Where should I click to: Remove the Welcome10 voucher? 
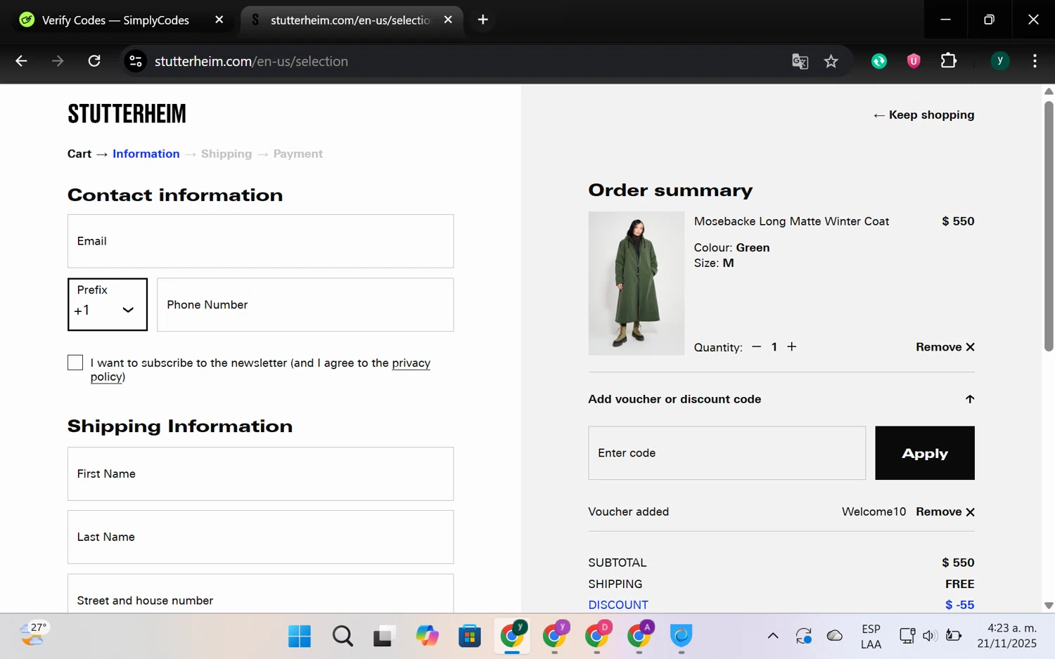[945, 511]
